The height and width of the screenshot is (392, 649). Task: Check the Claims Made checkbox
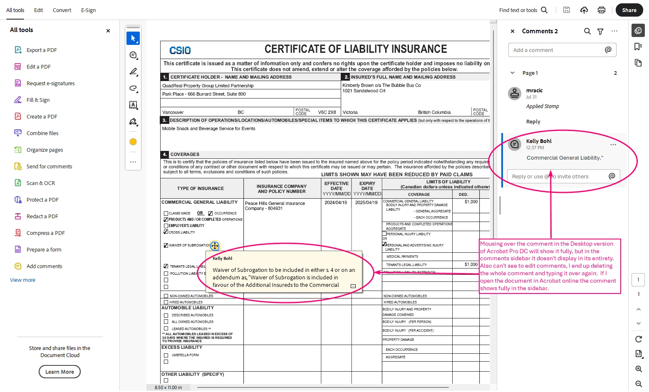click(166, 213)
